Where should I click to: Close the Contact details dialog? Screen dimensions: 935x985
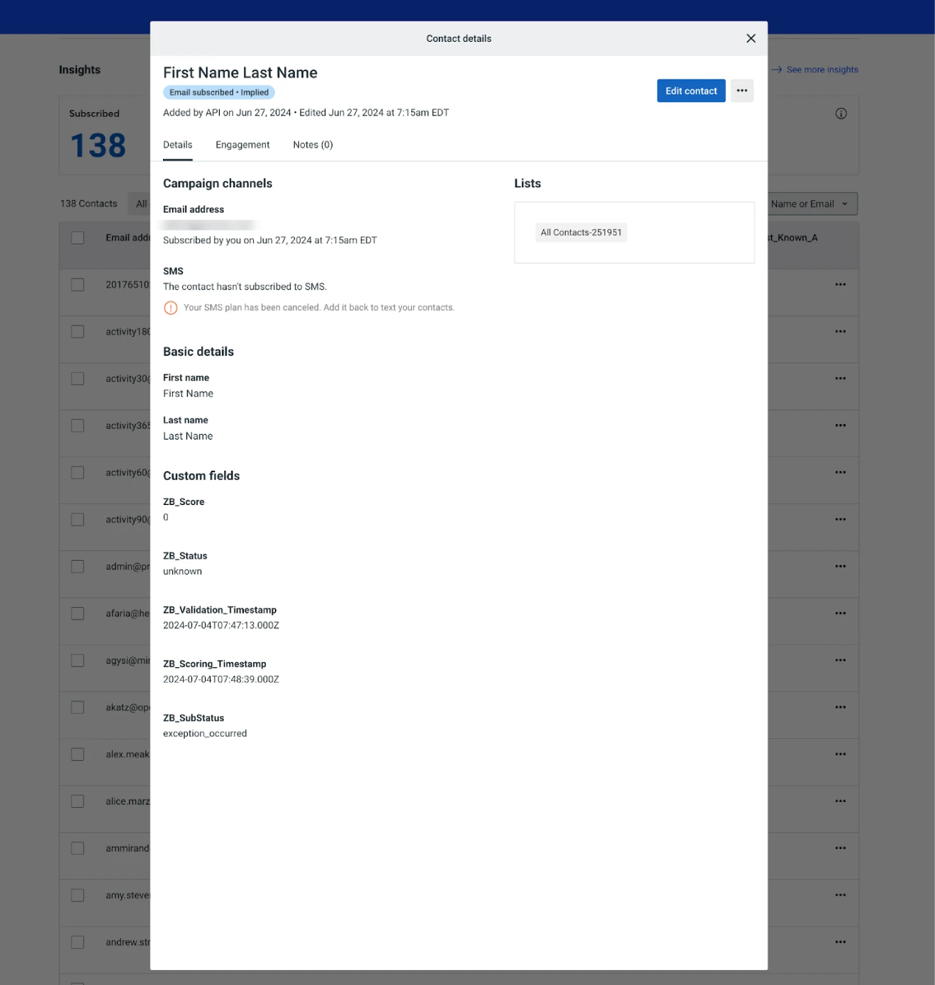[750, 38]
